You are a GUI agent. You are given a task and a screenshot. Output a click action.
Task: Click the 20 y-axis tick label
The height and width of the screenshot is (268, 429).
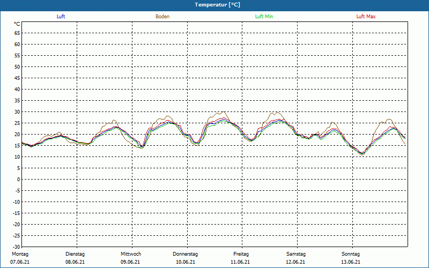17,135
